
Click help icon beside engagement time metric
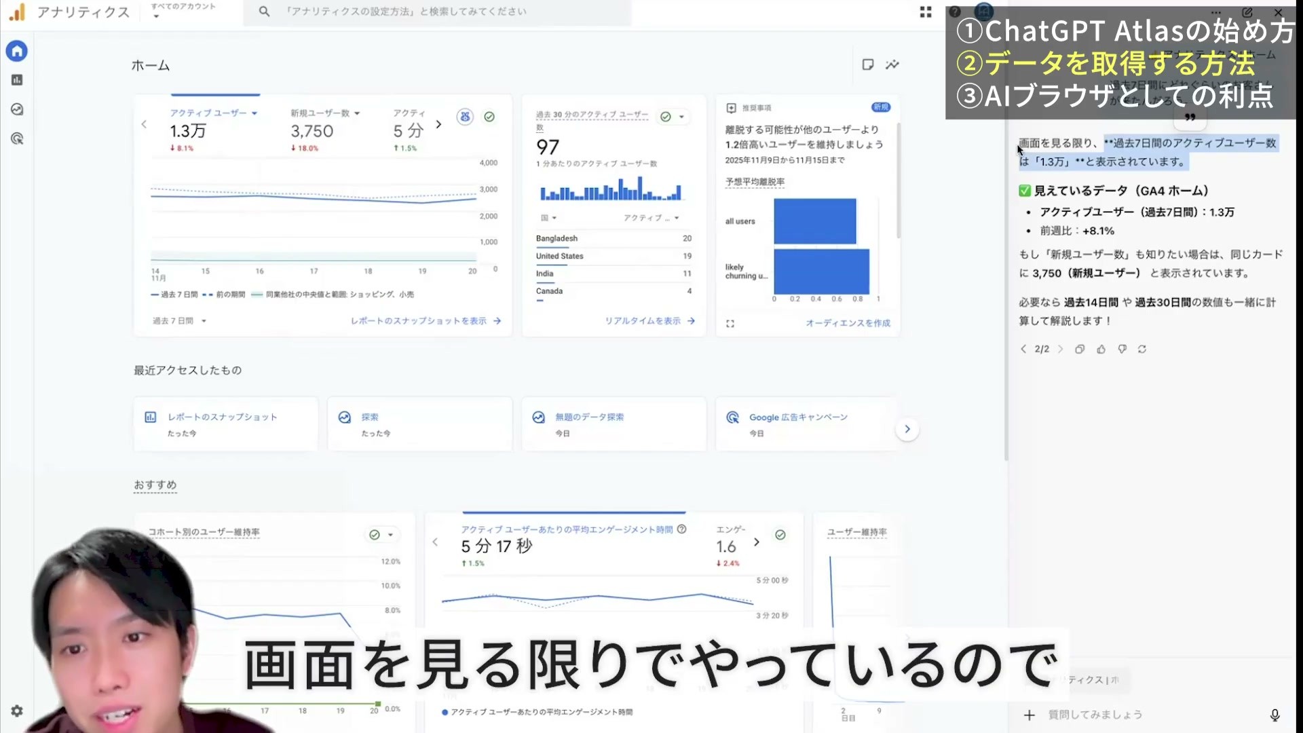coord(682,529)
